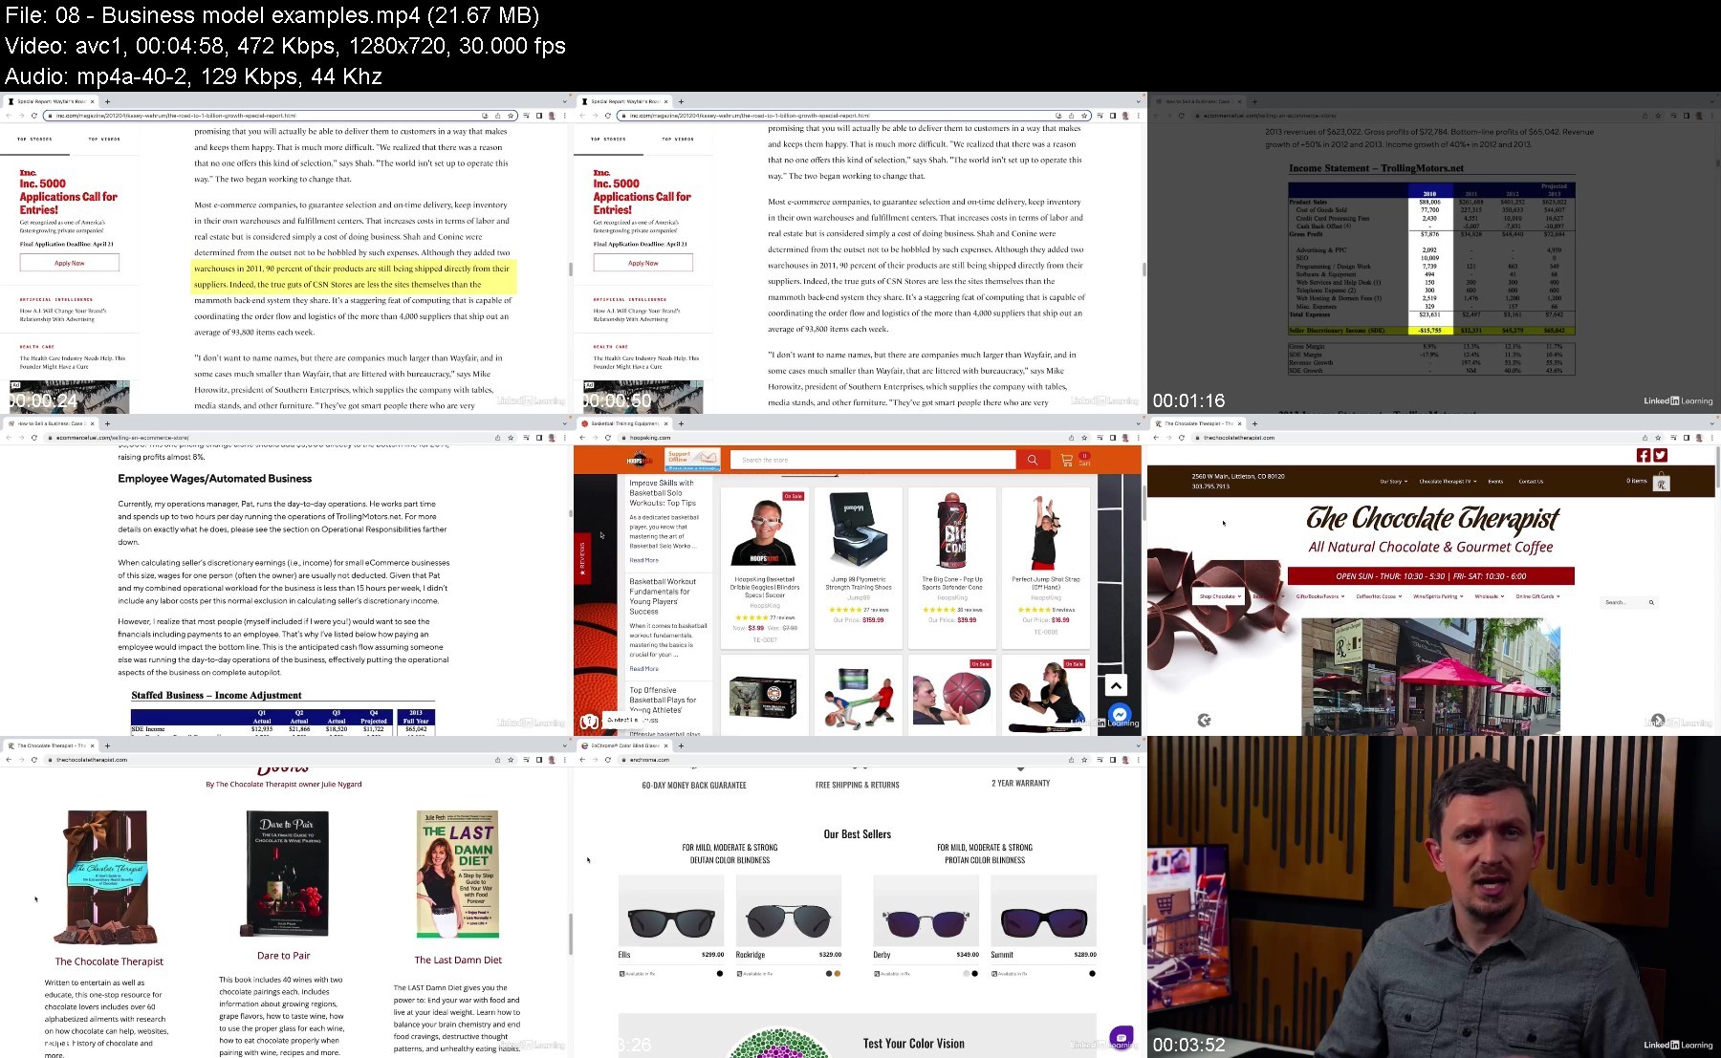This screenshot has width=1721, height=1058.
Task: Click the scroll-to-top arrow on hoopsking page
Action: [1115, 685]
